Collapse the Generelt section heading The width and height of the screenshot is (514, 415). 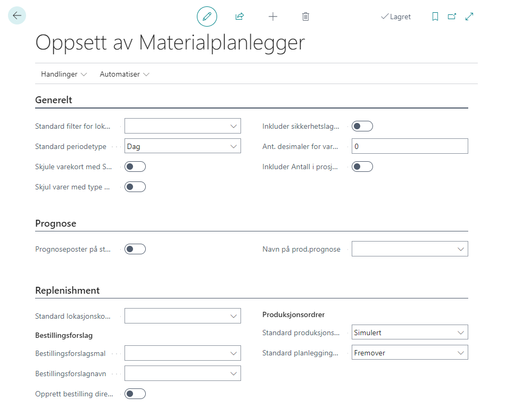pyautogui.click(x=54, y=100)
